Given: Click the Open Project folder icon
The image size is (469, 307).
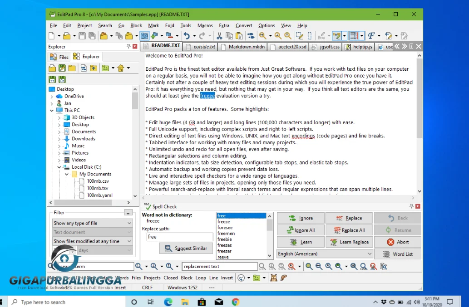Looking at the screenshot, I should coord(104,36).
